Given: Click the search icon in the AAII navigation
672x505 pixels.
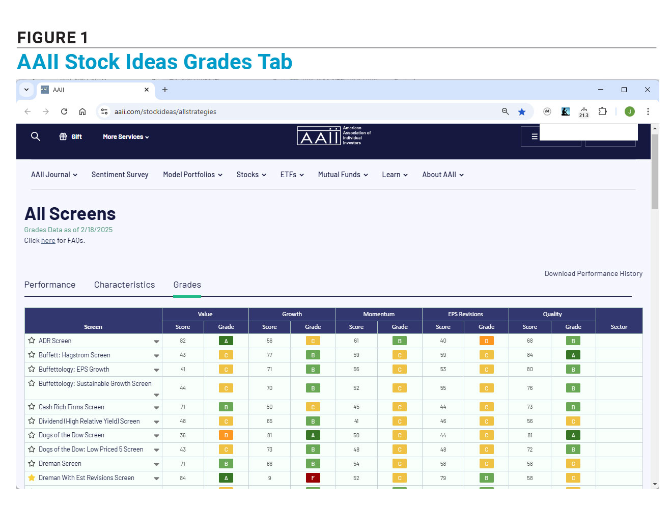Looking at the screenshot, I should 35,136.
